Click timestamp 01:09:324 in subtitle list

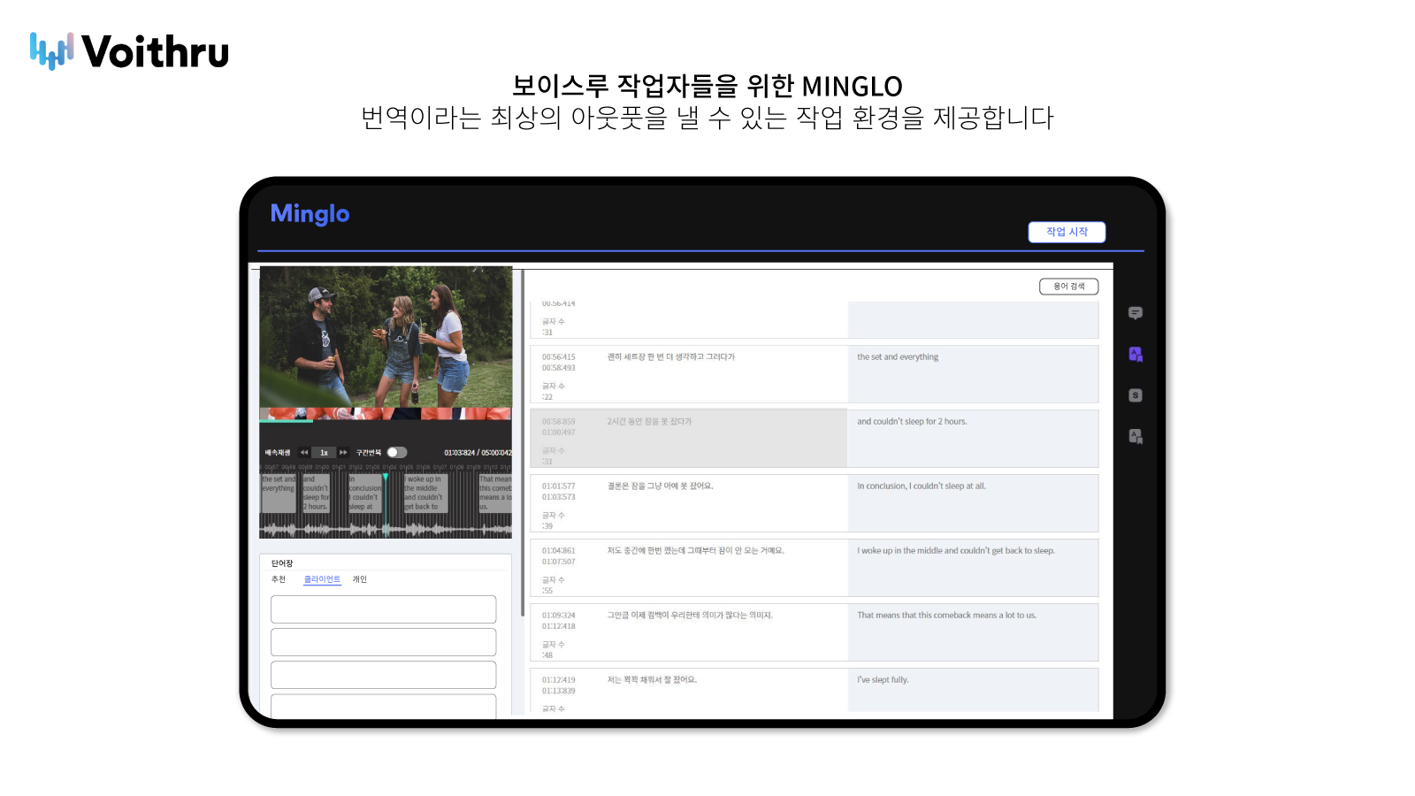coord(558,616)
